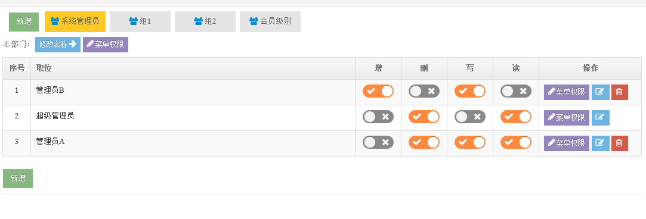Open 菜单权限 for 超级管理员 row

[567, 117]
